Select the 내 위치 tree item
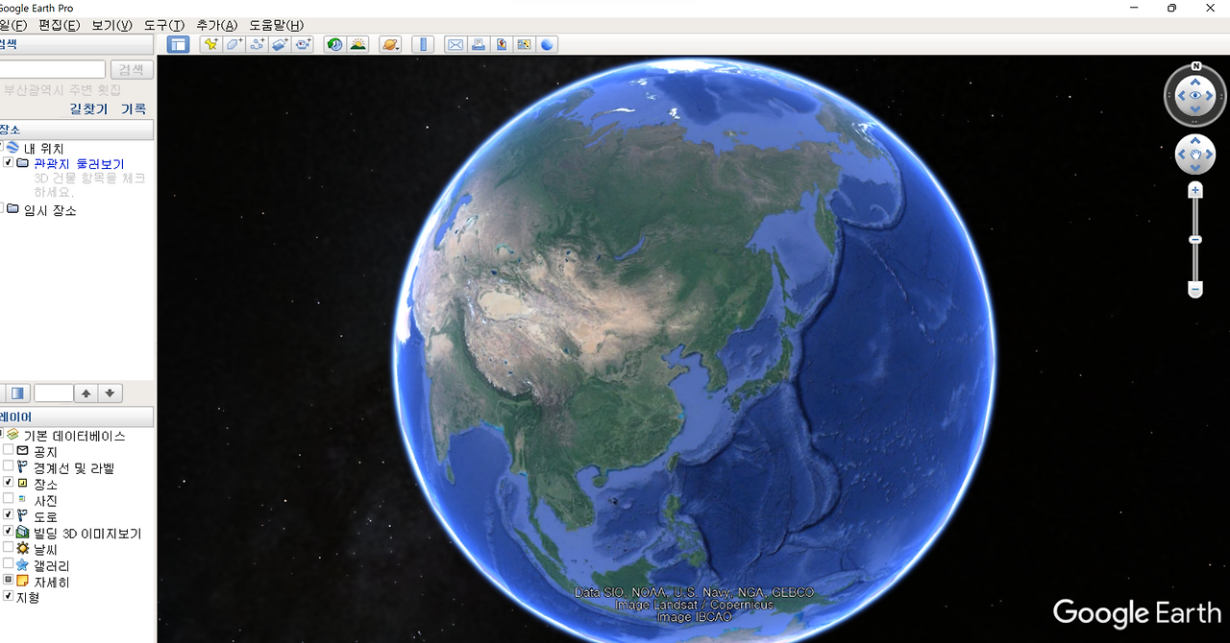1230x643 pixels. (44, 149)
